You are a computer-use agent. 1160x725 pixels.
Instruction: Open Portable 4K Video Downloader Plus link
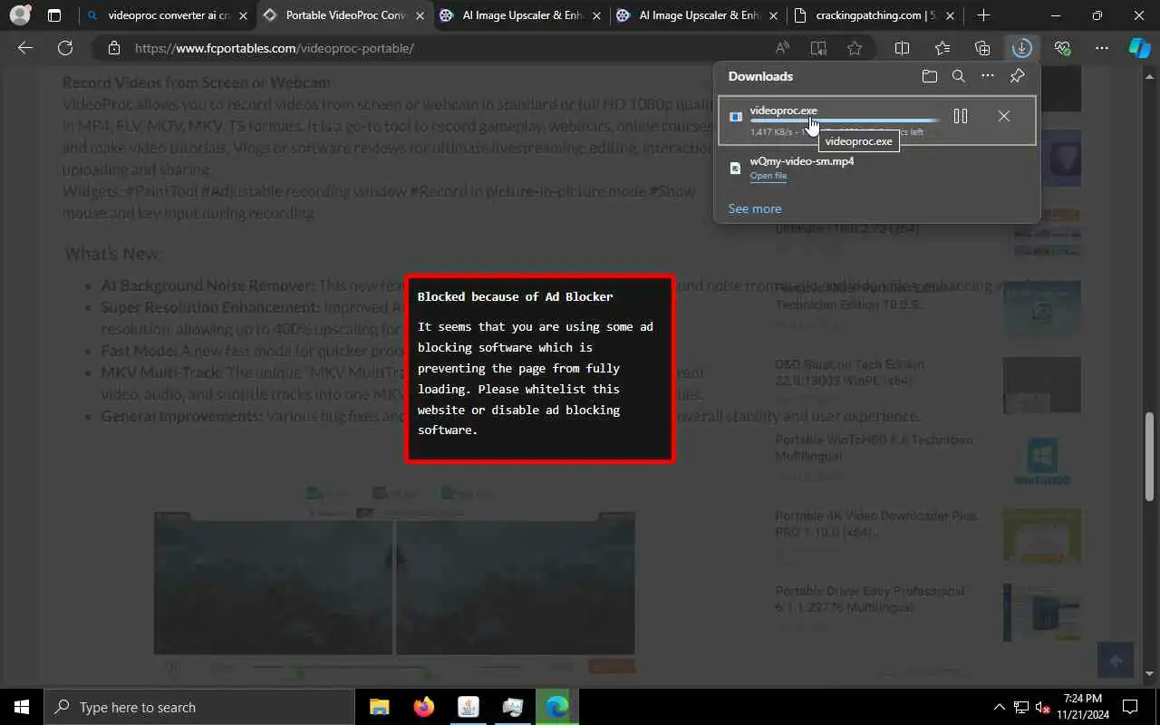875,523
